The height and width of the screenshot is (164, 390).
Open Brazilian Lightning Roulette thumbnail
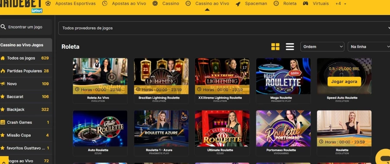pos(161,76)
